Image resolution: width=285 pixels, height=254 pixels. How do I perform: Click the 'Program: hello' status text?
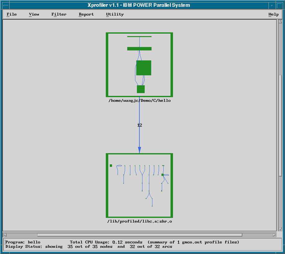tap(23, 242)
